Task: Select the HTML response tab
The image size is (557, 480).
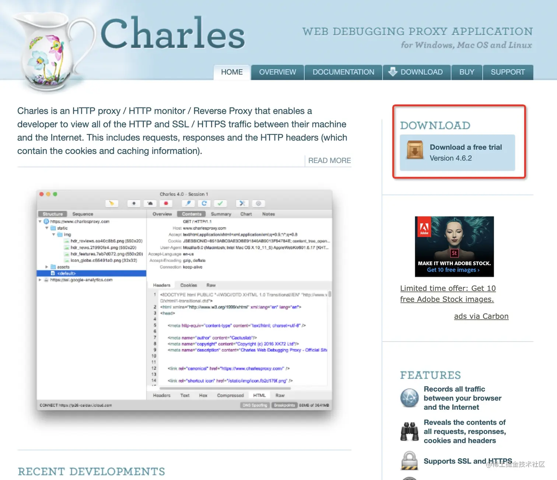Action: [x=259, y=395]
